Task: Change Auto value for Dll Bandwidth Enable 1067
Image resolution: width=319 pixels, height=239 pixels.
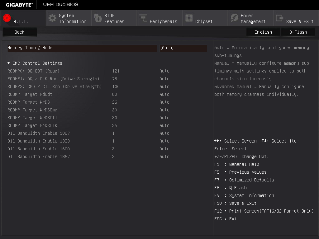Action: [x=164, y=133]
